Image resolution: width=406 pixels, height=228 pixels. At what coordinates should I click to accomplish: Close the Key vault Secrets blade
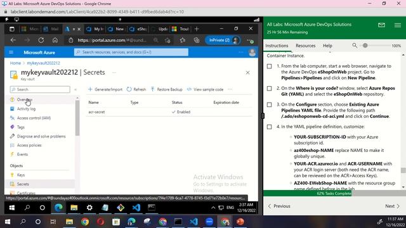248,73
